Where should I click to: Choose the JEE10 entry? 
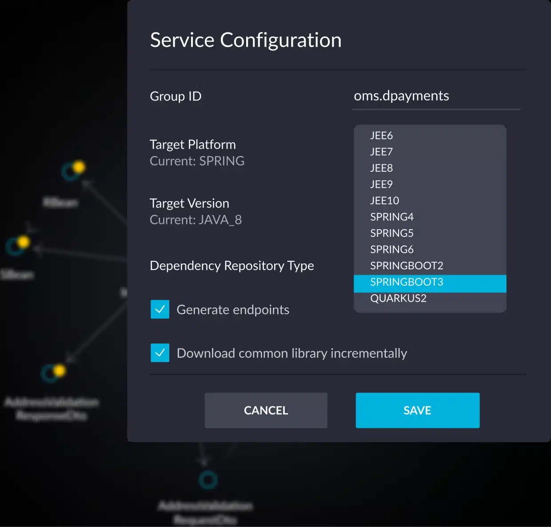click(430, 200)
